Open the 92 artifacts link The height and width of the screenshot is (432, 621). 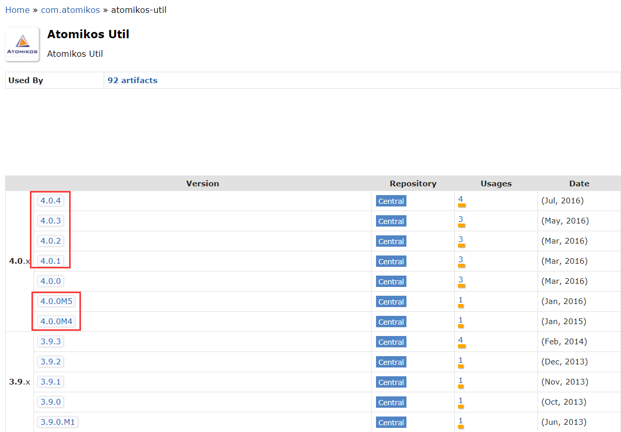[132, 81]
